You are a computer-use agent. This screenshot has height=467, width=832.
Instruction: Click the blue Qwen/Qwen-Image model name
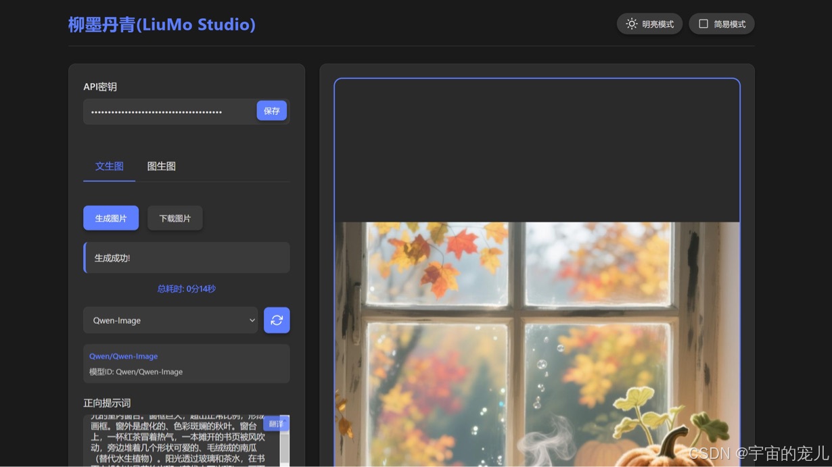[x=124, y=356]
